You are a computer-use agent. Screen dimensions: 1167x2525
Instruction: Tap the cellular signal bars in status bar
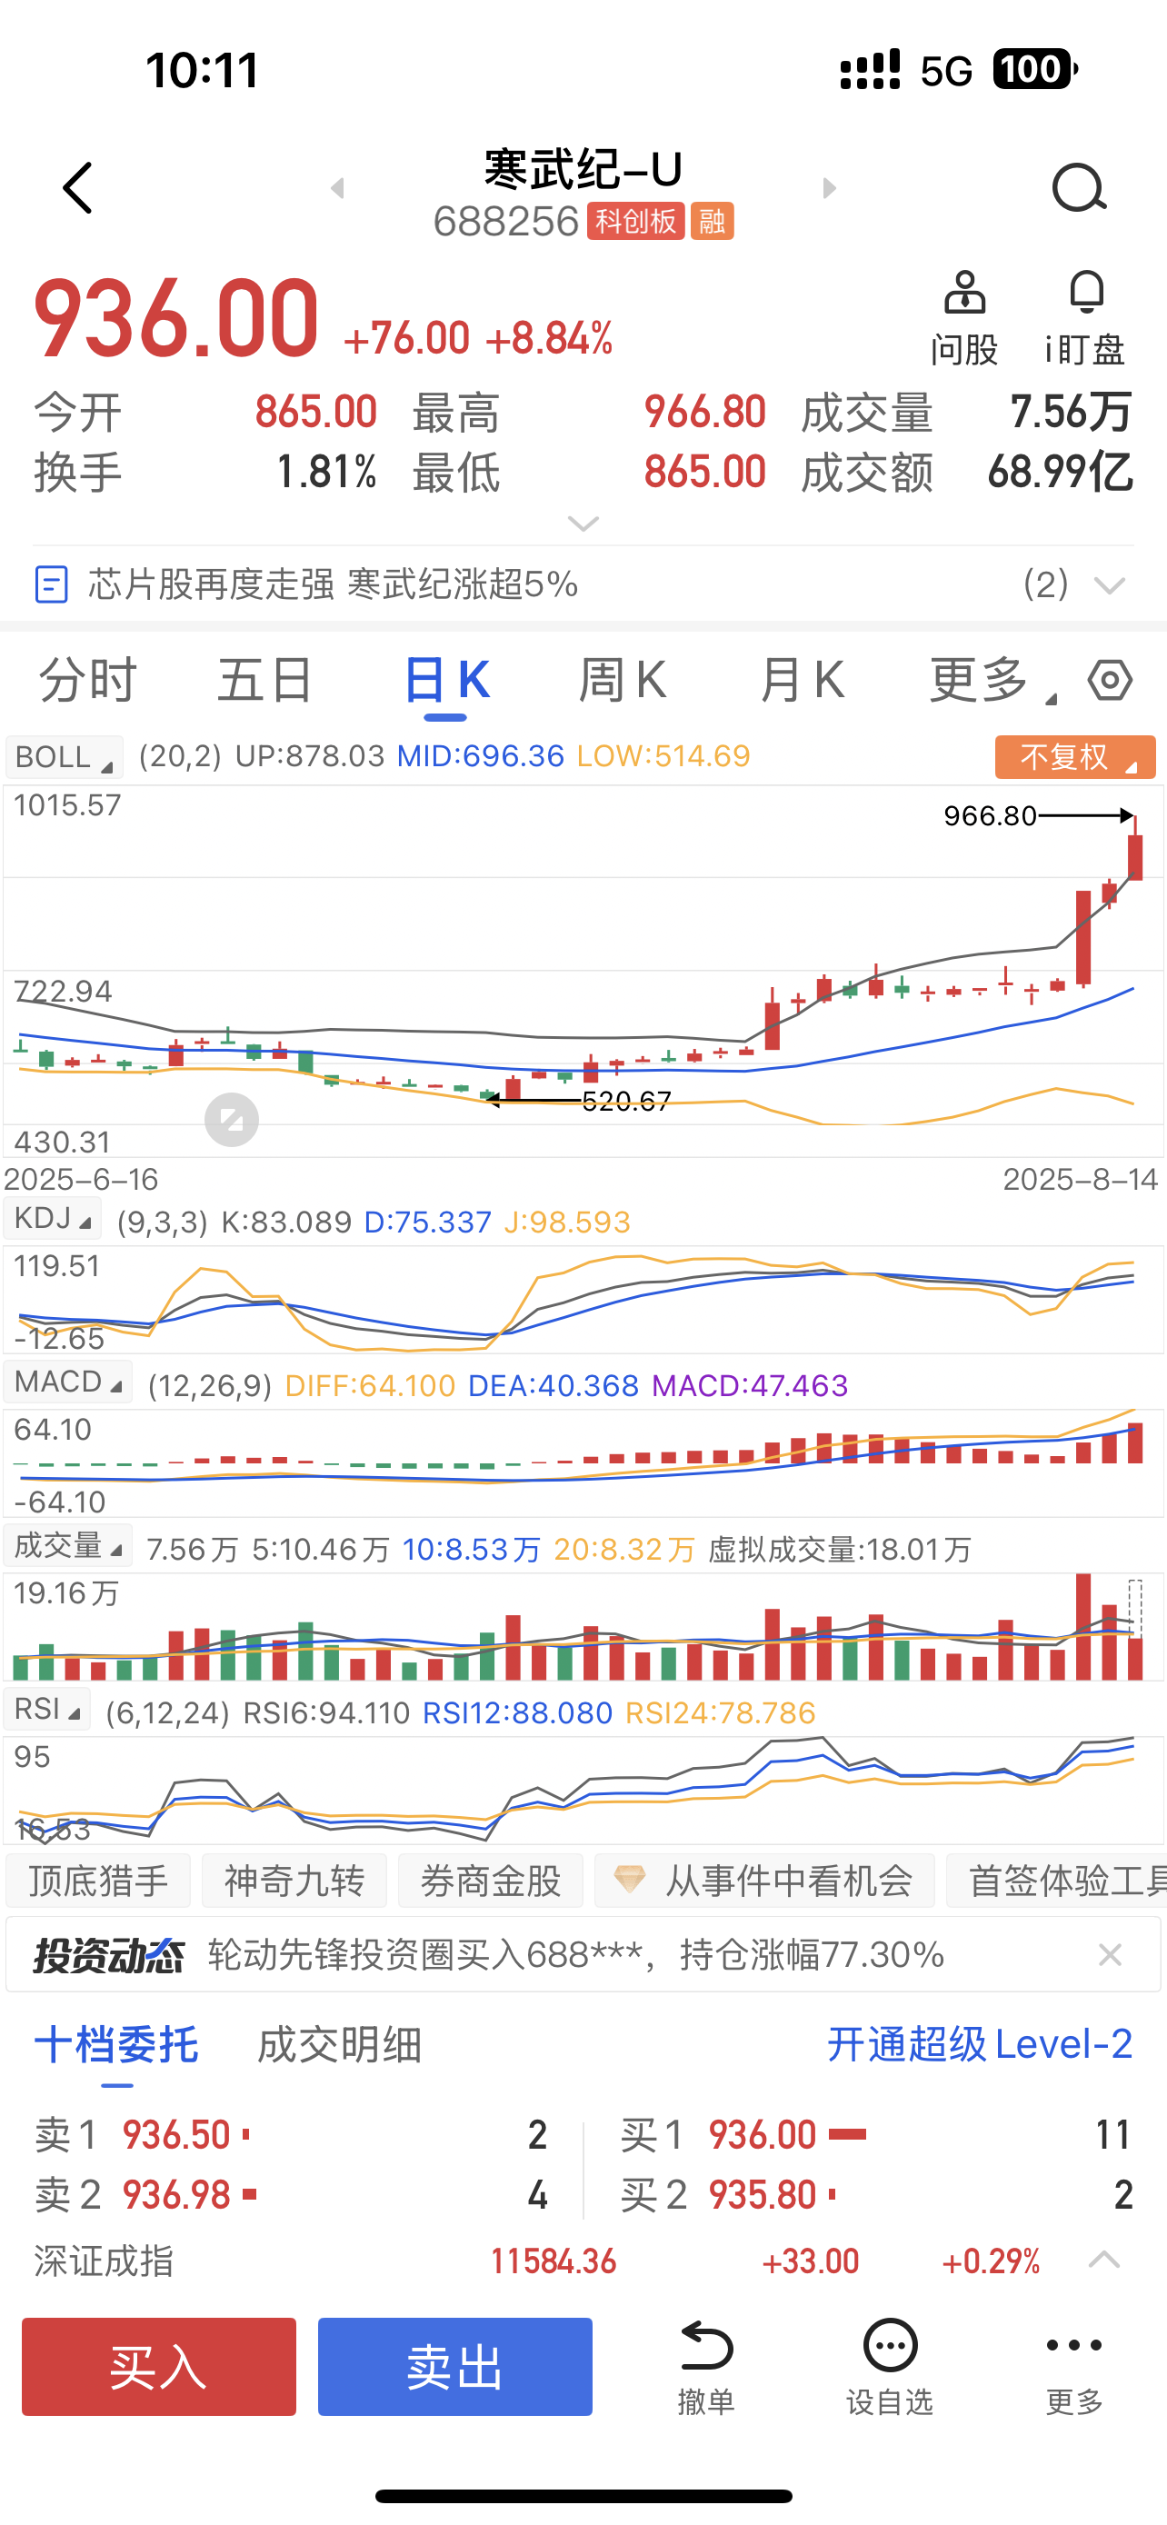tap(870, 70)
